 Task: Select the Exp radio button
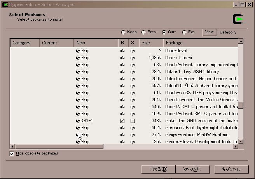pos(184,32)
